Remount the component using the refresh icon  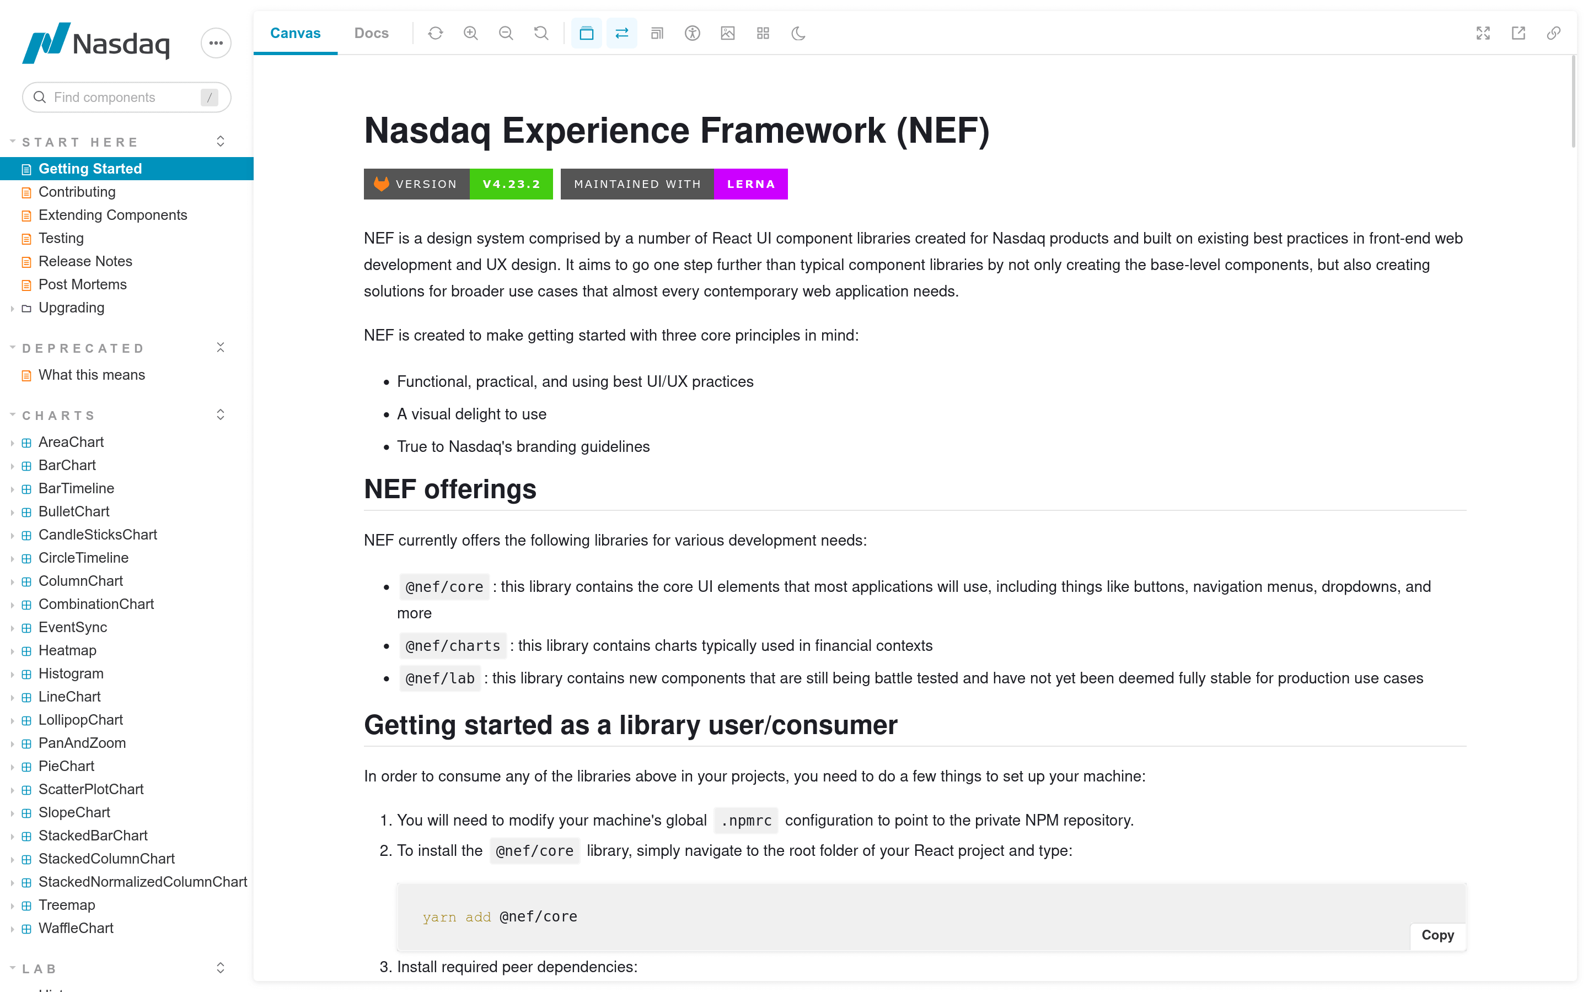[x=436, y=33]
